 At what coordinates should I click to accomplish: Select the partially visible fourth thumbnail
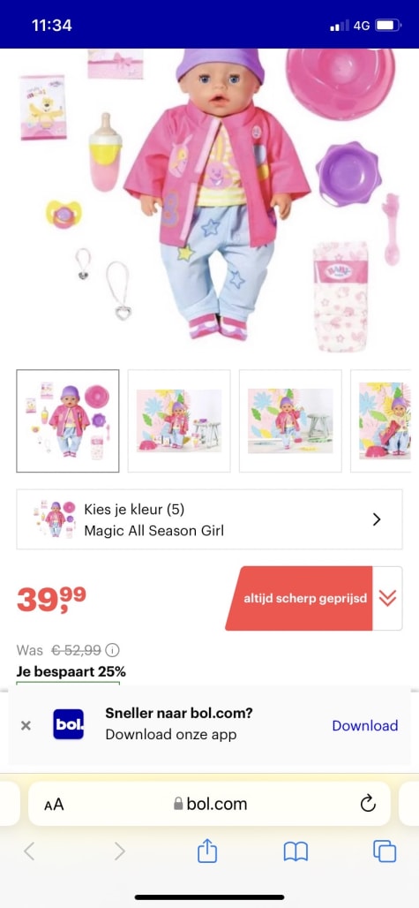click(381, 421)
